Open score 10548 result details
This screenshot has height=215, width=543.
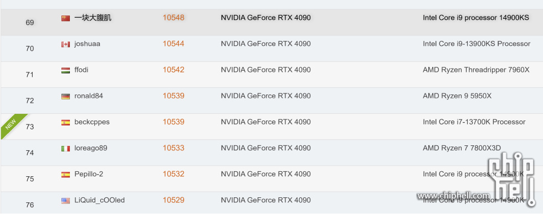point(173,18)
